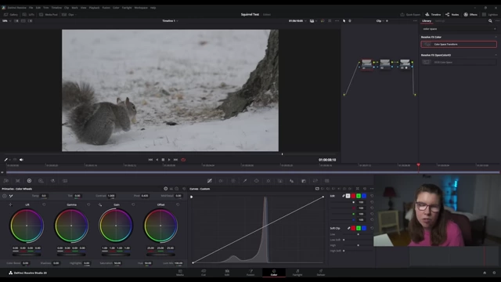The width and height of the screenshot is (501, 282).
Task: Reset the Lift color wheel
Action: coord(44,204)
